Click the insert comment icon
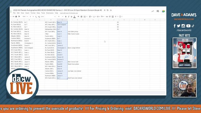 [x=110, y=17]
